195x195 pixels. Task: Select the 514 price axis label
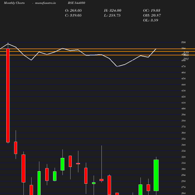pos(183,42)
